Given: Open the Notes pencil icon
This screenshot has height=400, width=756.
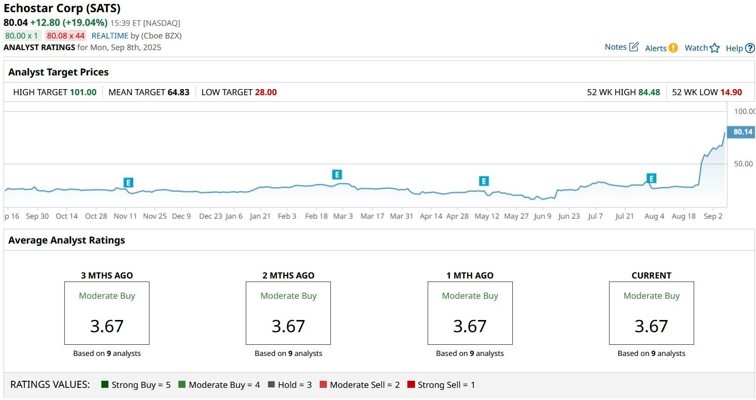Looking at the screenshot, I should (634, 47).
